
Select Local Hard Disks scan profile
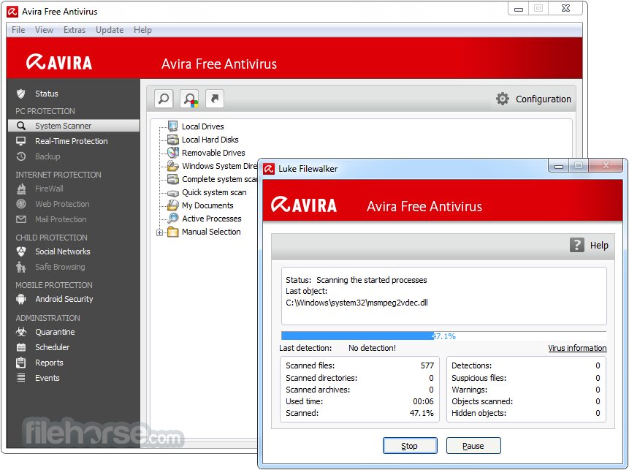tap(210, 140)
